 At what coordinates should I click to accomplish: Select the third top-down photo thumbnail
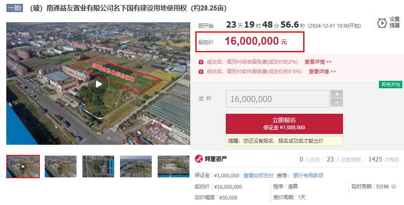[98, 167]
